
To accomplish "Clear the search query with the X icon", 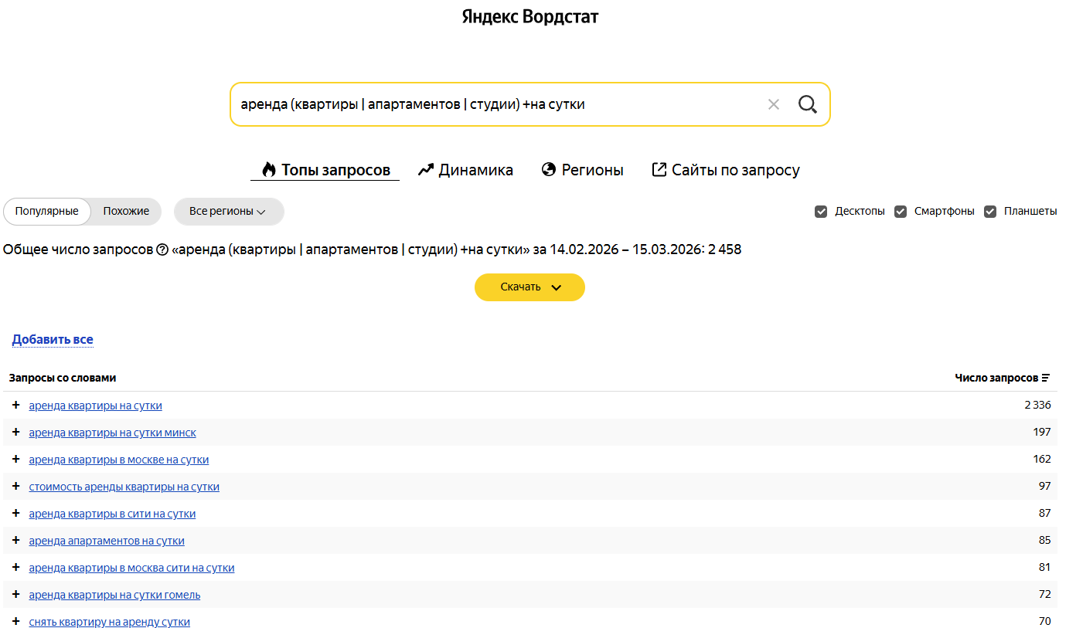I will click(x=773, y=104).
